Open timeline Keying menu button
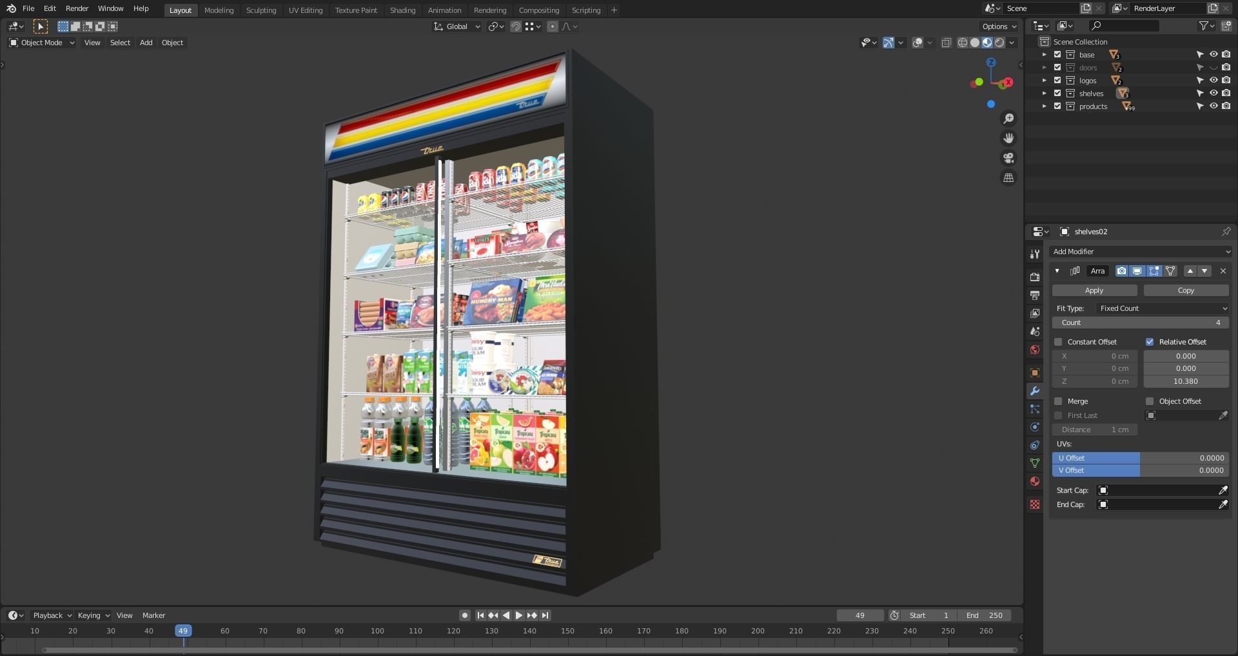This screenshot has height=656, width=1238. coord(93,615)
